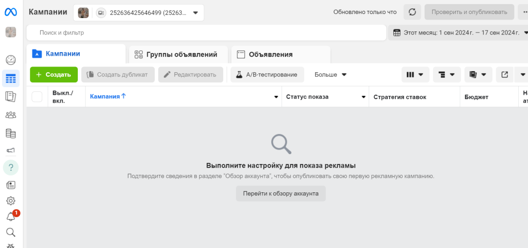The image size is (528, 248).
Task: Click the calendar icon in date range
Action: pos(397,32)
